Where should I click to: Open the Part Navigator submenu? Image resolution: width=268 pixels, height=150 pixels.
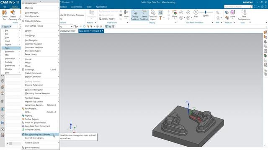point(41,40)
